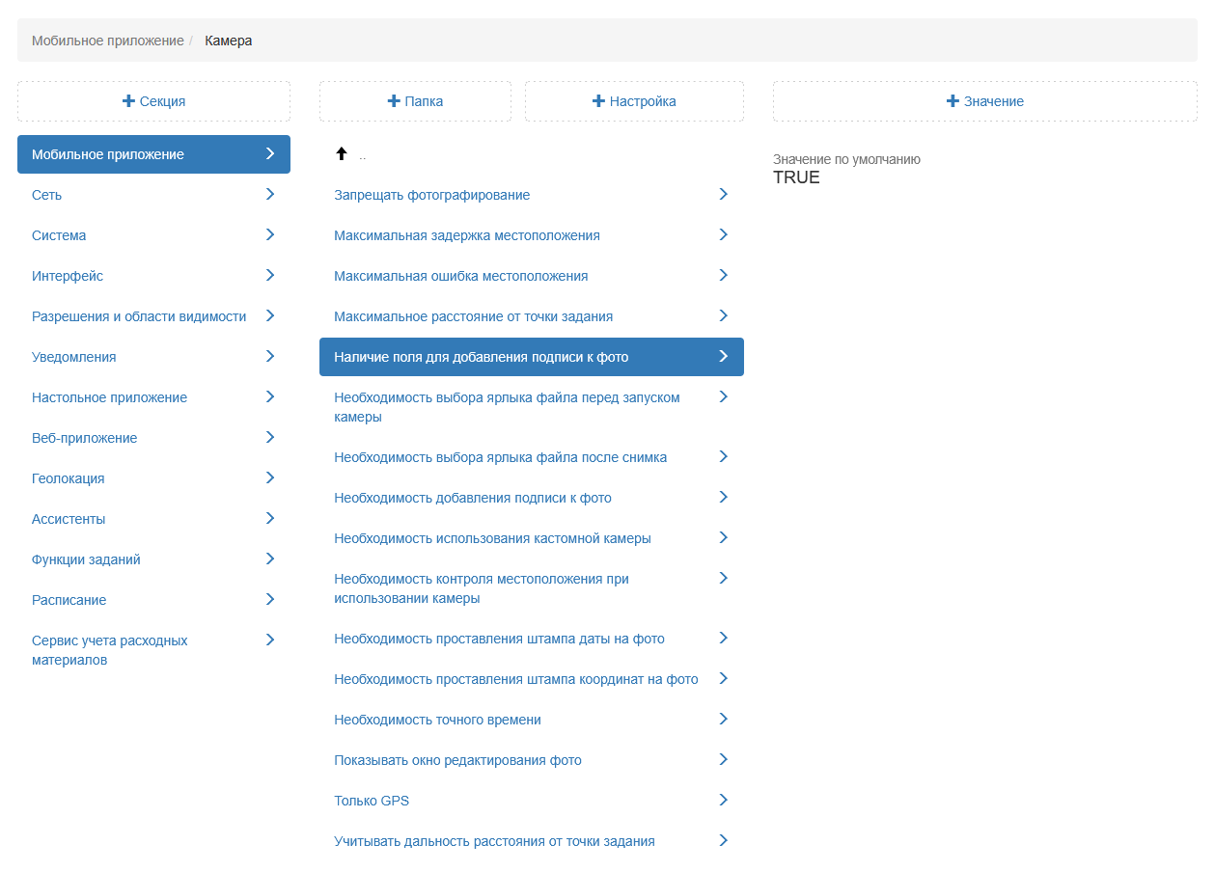The height and width of the screenshot is (872, 1215).
Task: Click the up arrow to go to parent folder
Action: (341, 154)
